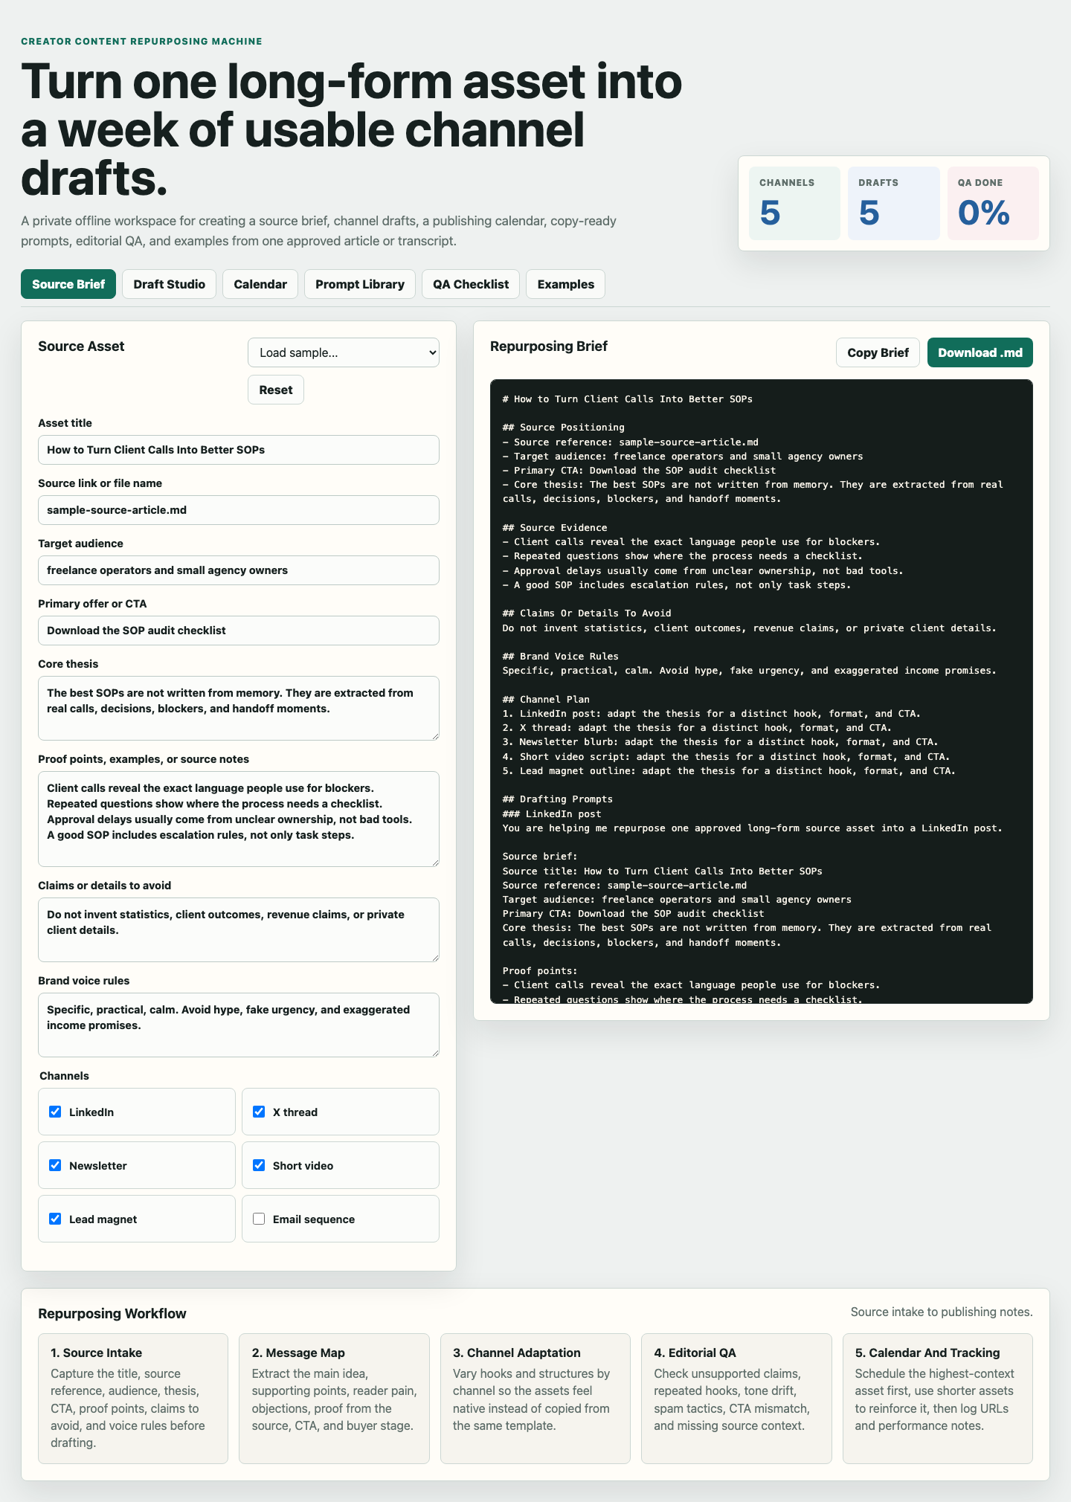Select the 5. Calendar And Tracking card
This screenshot has width=1071, height=1502.
click(938, 1399)
